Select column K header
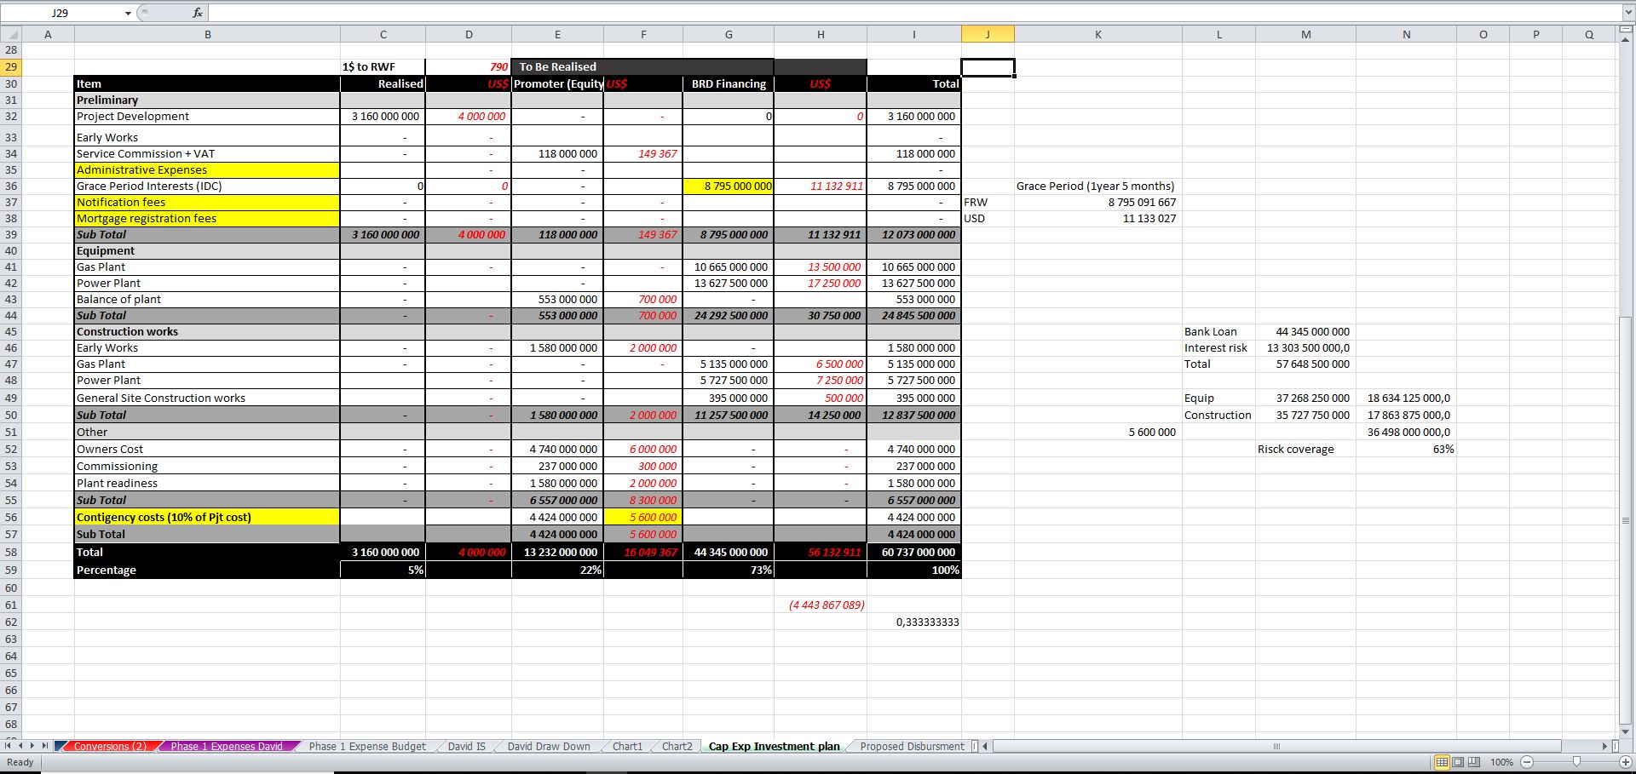This screenshot has height=774, width=1636. pyautogui.click(x=1097, y=34)
